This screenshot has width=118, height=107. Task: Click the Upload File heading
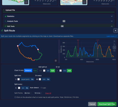pos(10,10)
